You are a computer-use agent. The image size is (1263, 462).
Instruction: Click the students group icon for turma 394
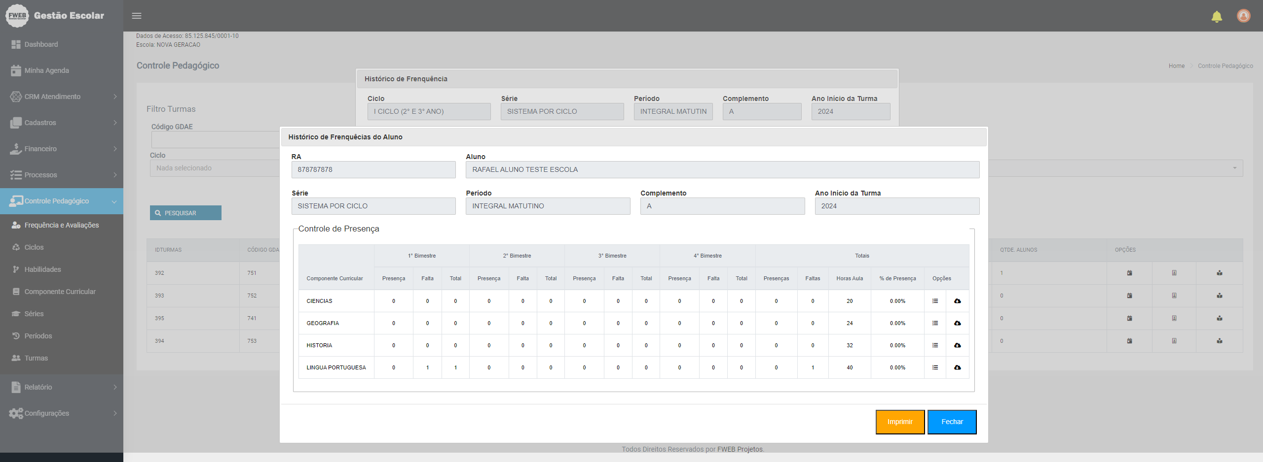pyautogui.click(x=1219, y=341)
